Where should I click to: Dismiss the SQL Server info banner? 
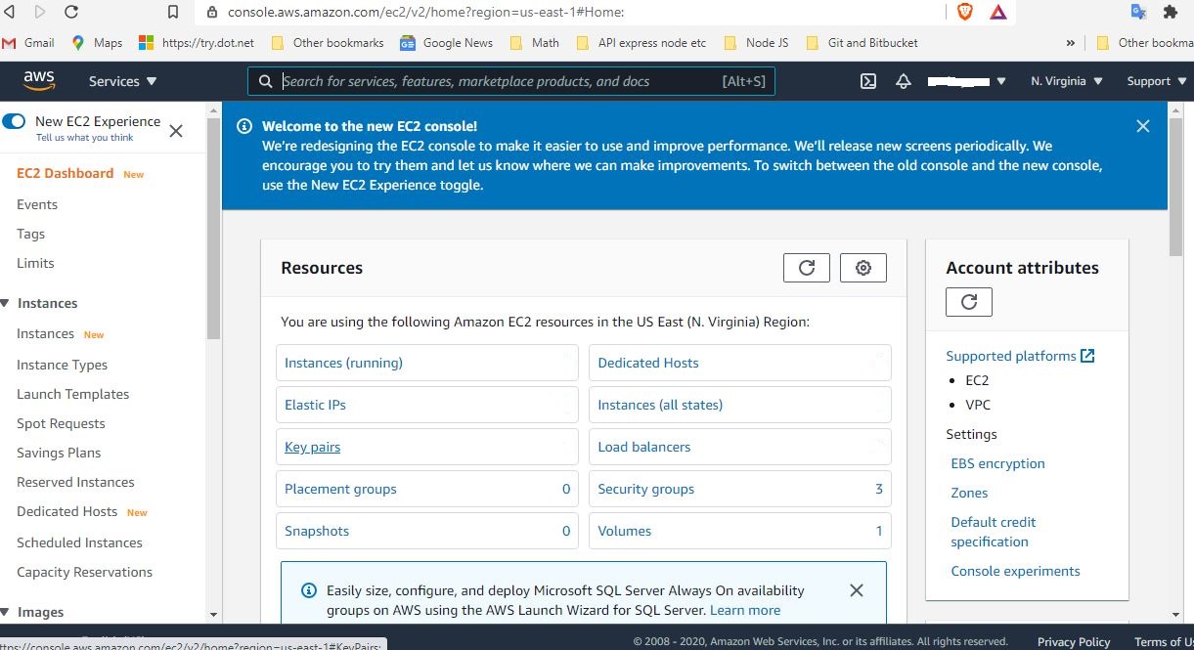[857, 590]
